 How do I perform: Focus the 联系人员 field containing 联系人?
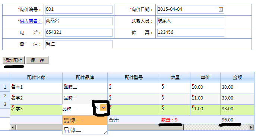point(190,21)
